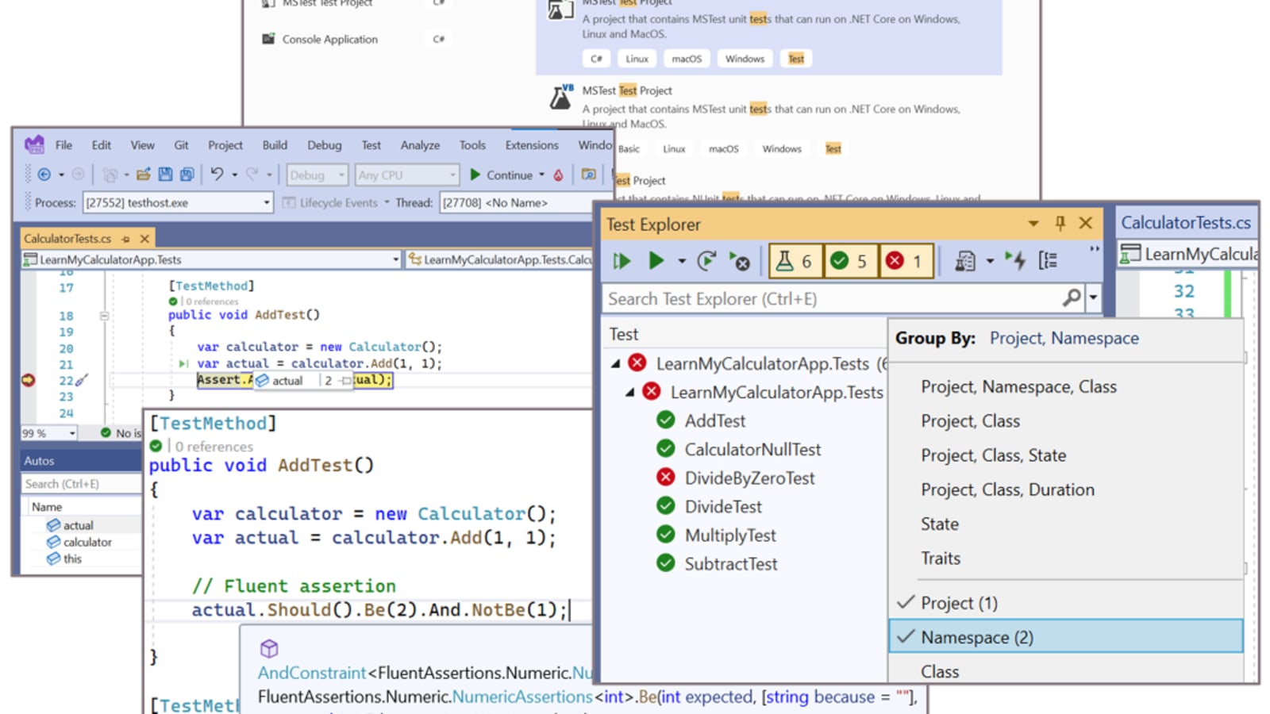Image resolution: width=1270 pixels, height=714 pixels.
Task: Click the Redo arrow icon
Action: (252, 175)
